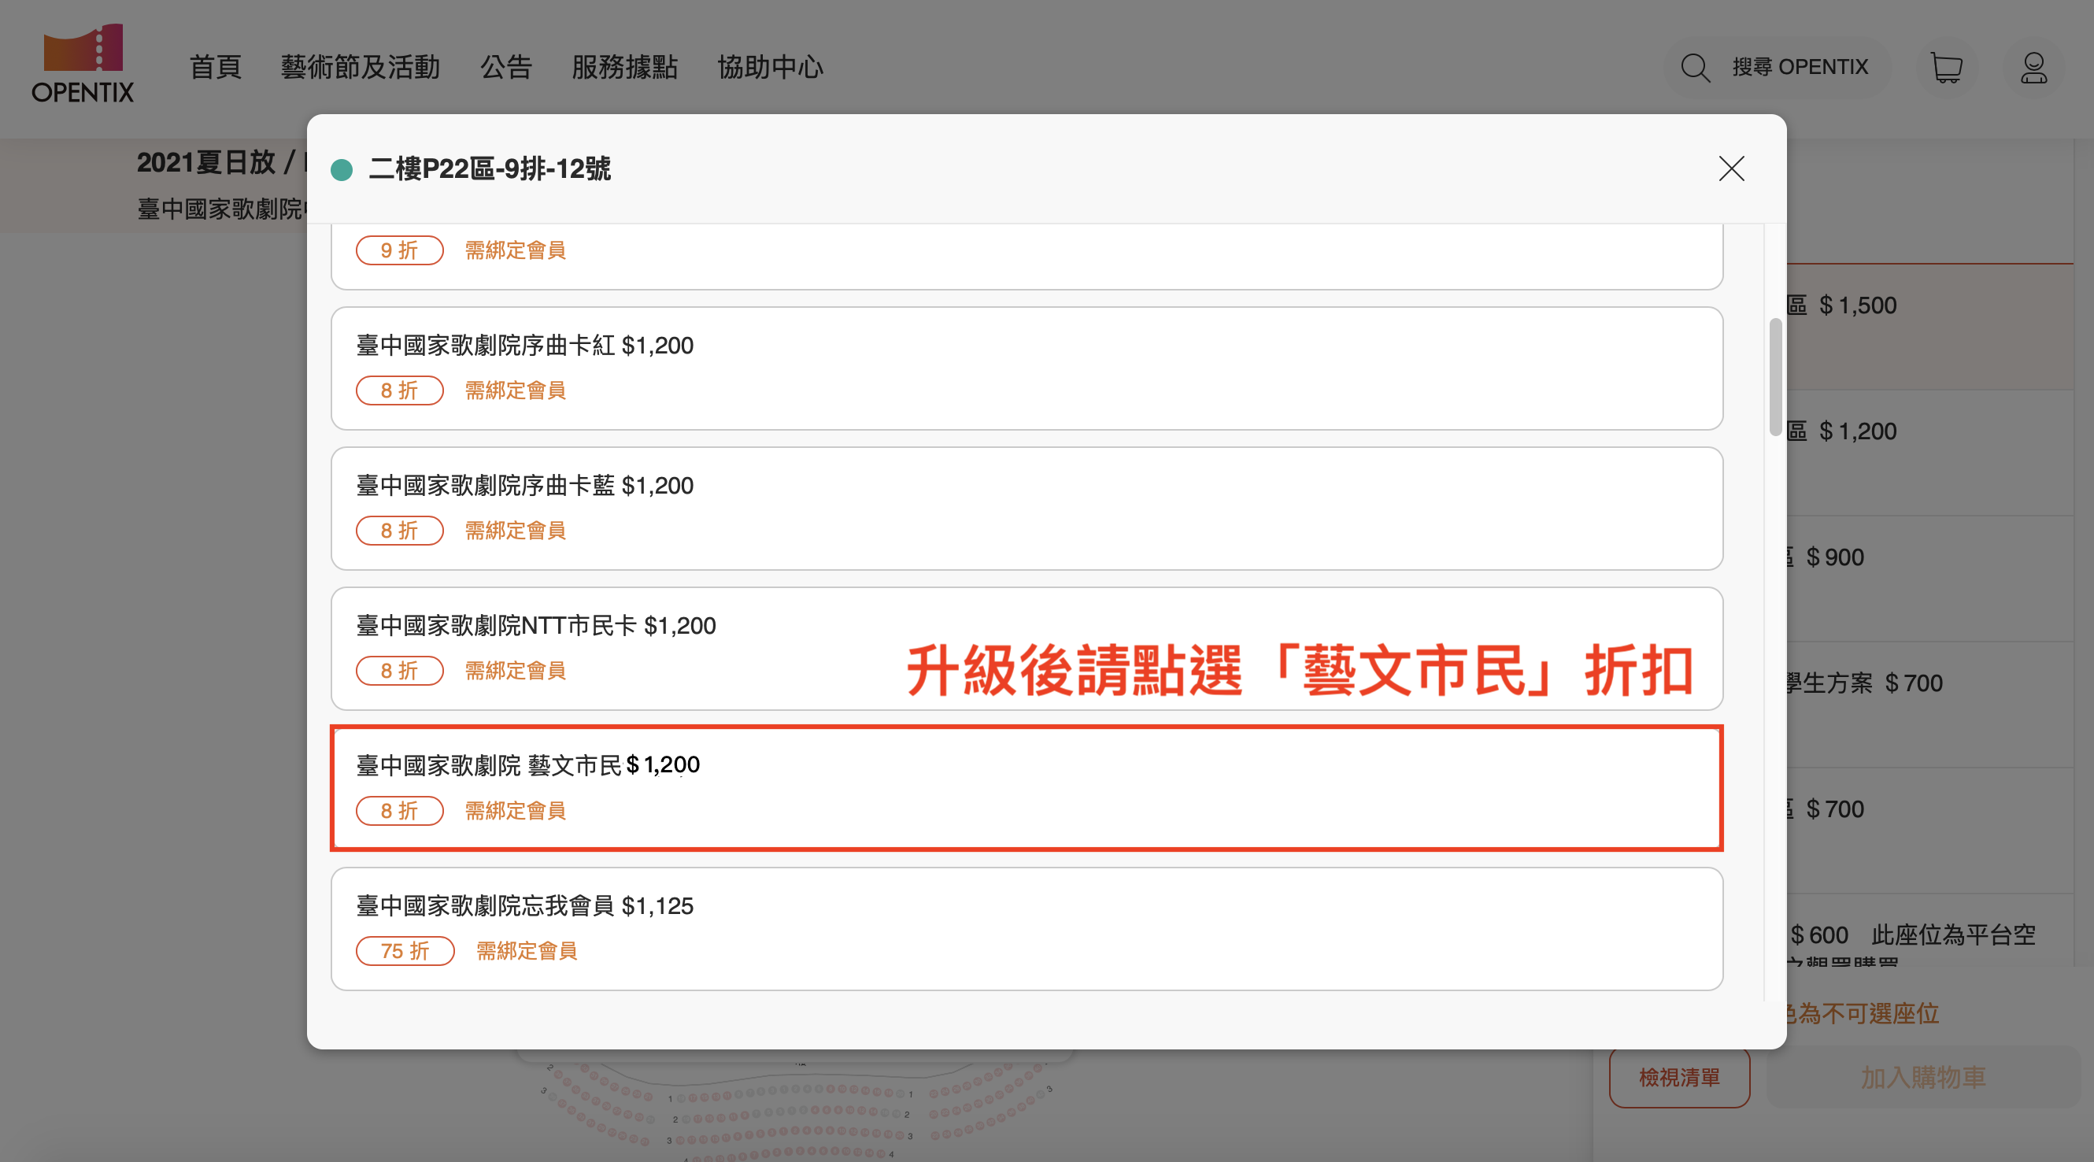
Task: Click 8 折 badge under 序曲卡紅
Action: click(399, 390)
